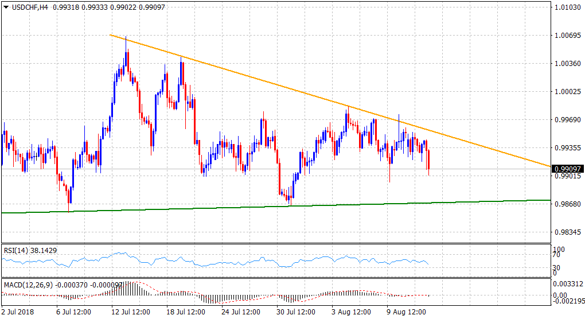The width and height of the screenshot is (585, 319).
Task: Click the 1.00695 price axis label
Action: 567,36
